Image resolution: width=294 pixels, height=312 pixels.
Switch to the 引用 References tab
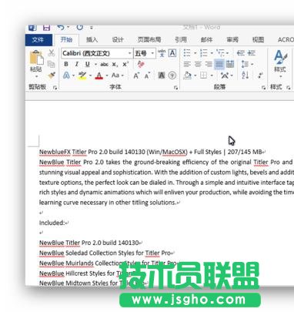(x=181, y=40)
